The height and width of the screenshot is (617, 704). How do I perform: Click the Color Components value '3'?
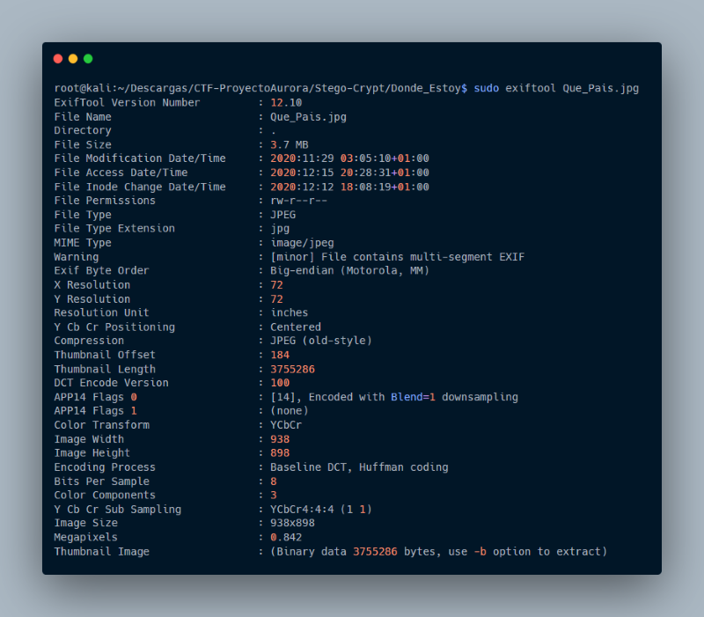pos(274,495)
